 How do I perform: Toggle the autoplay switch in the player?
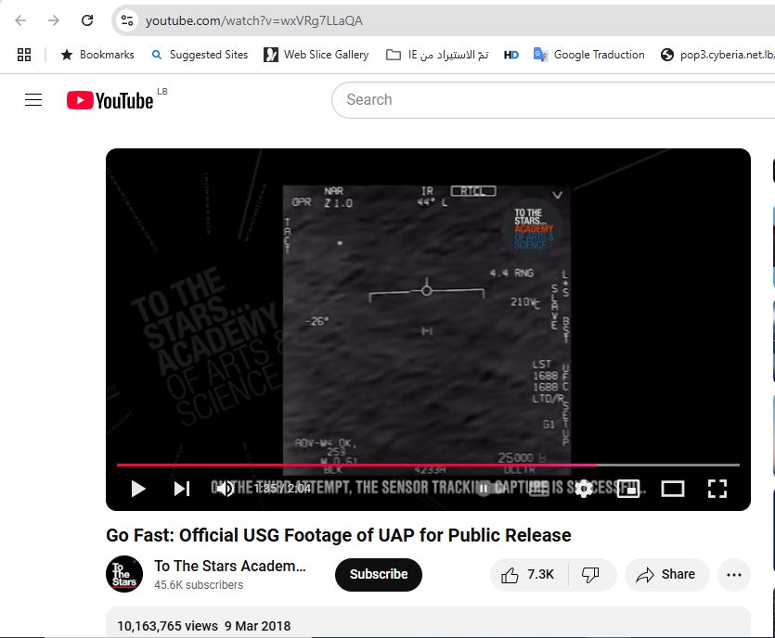pyautogui.click(x=484, y=488)
